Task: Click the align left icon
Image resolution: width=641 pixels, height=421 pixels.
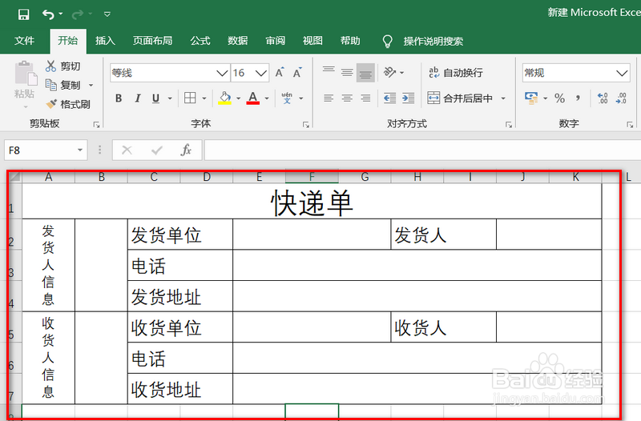Action: [329, 98]
